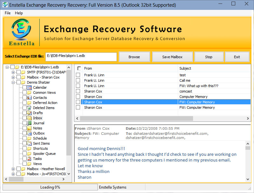Select the 'Spooler Queue' folder label

pyautogui.click(x=44, y=154)
